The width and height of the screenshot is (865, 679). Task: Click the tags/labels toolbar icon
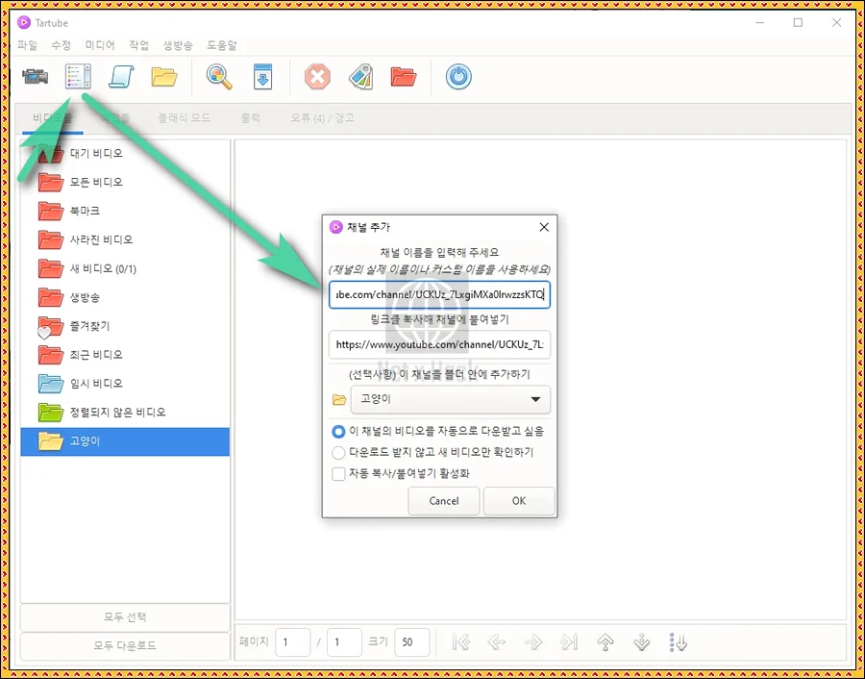click(360, 77)
